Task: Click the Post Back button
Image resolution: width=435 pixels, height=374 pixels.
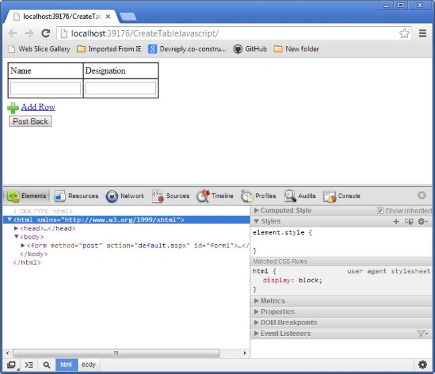Action: [x=31, y=122]
